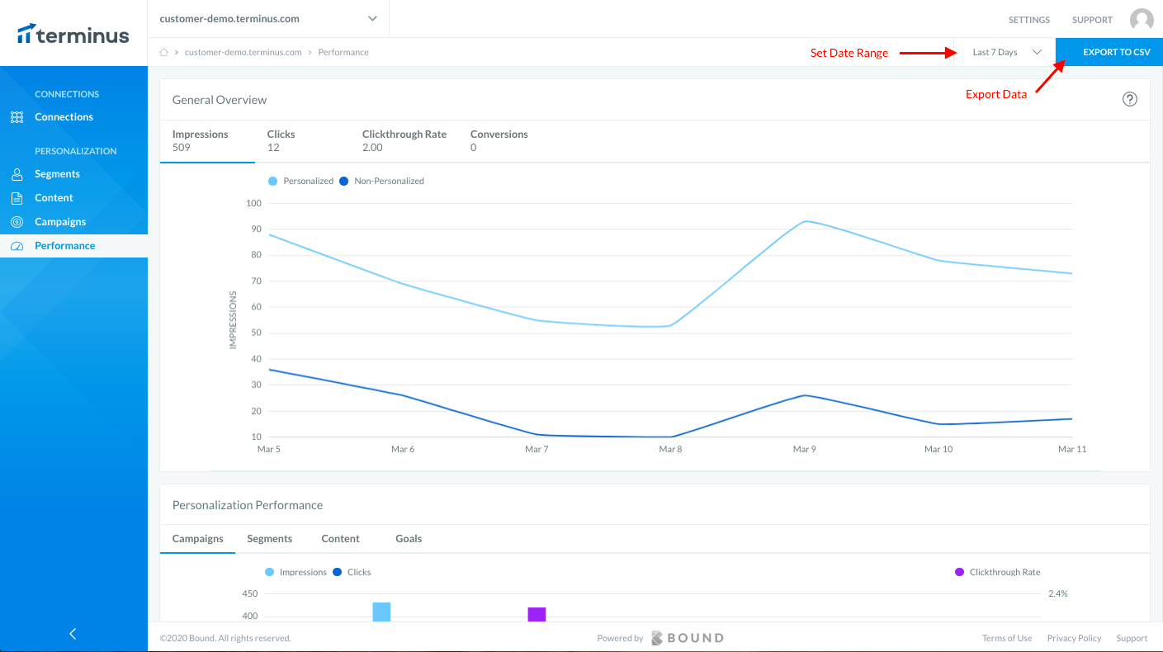The height and width of the screenshot is (652, 1163).
Task: Click the Bound logo in footer
Action: tap(688, 638)
